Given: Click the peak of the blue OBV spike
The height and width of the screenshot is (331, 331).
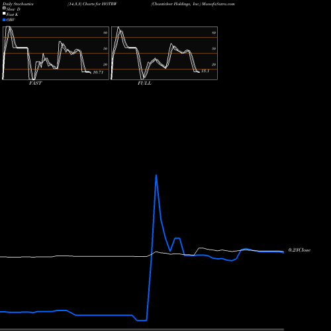Looking at the screenshot, I should point(156,175).
